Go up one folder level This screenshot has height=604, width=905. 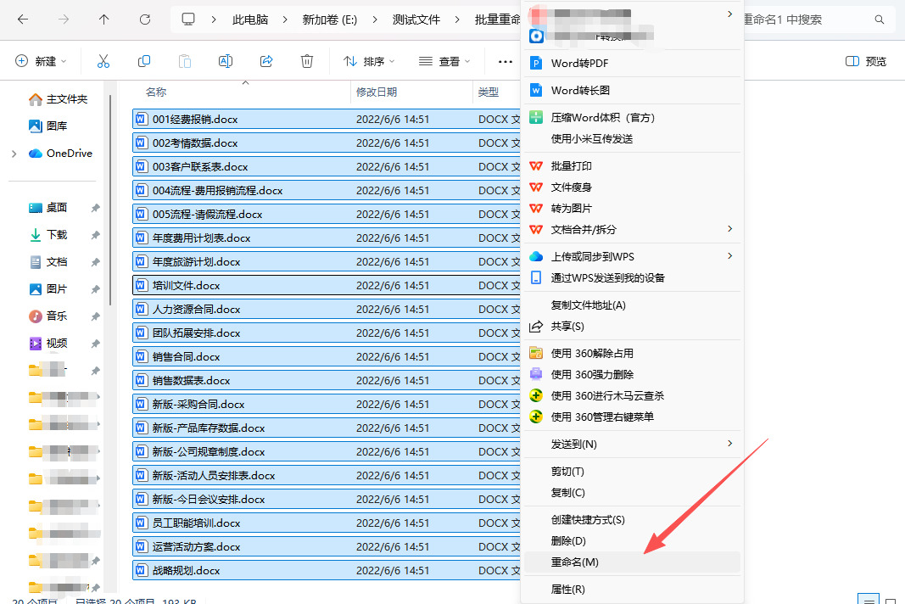tap(103, 20)
